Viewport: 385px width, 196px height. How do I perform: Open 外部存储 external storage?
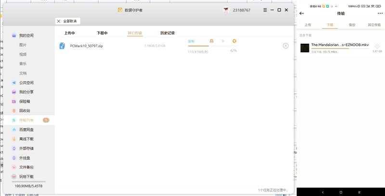26,148
